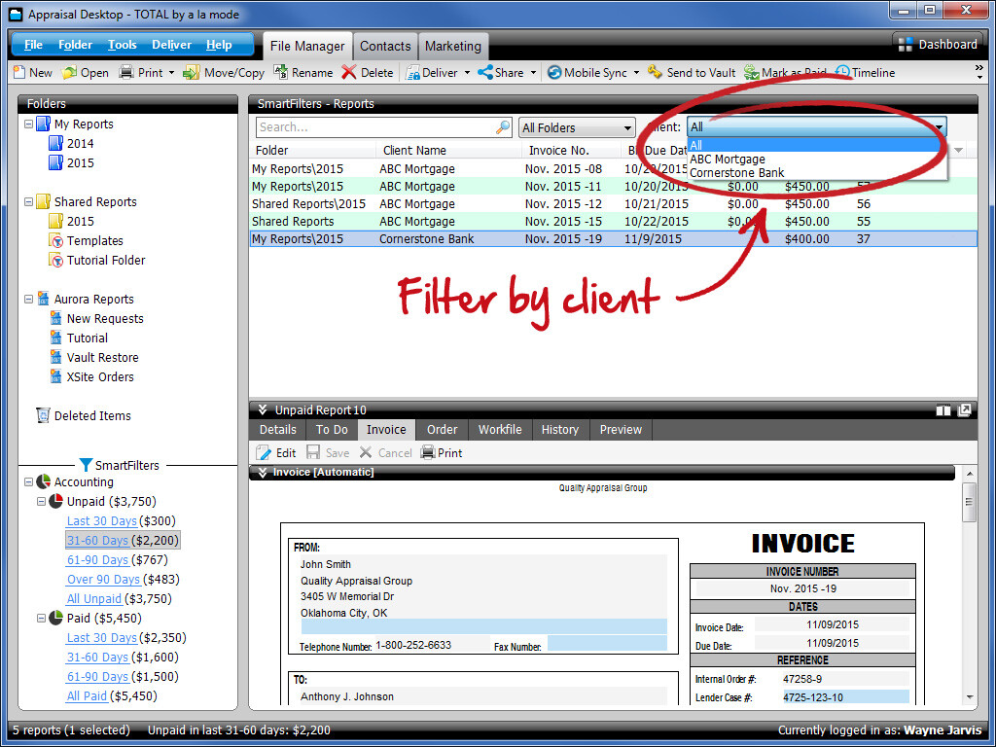
Task: Select the Nov. 2015 -12 invoice row
Action: (x=613, y=204)
